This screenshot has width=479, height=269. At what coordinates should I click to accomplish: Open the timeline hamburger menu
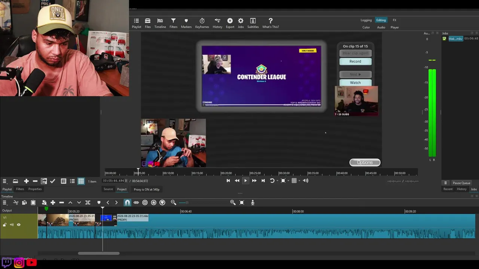pos(4,202)
